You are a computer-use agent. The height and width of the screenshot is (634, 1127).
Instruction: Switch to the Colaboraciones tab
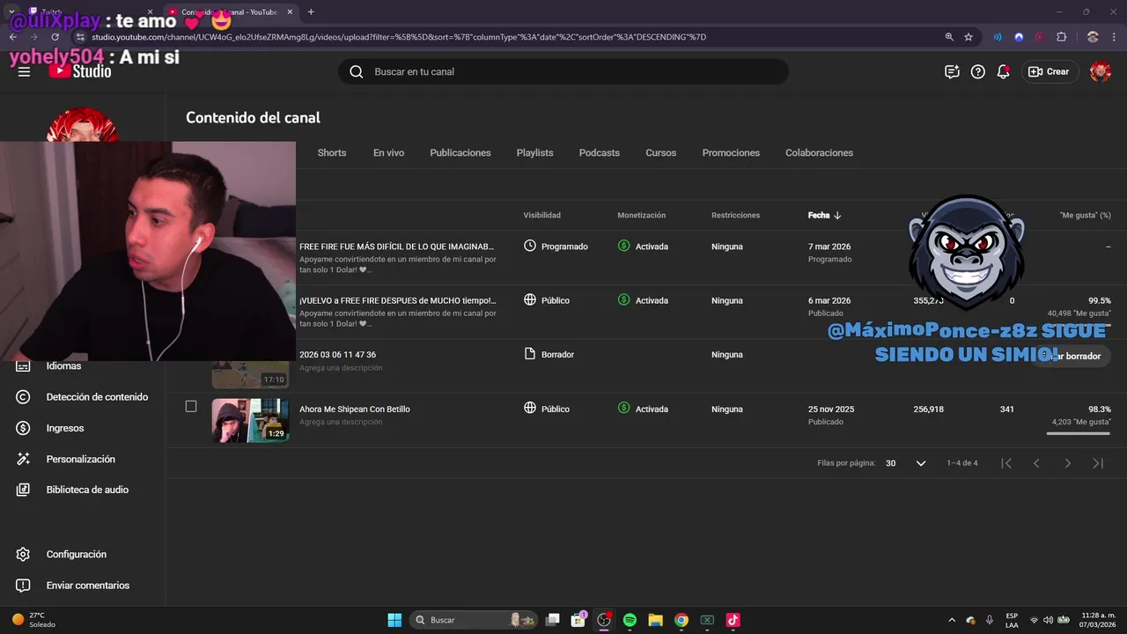click(x=819, y=152)
